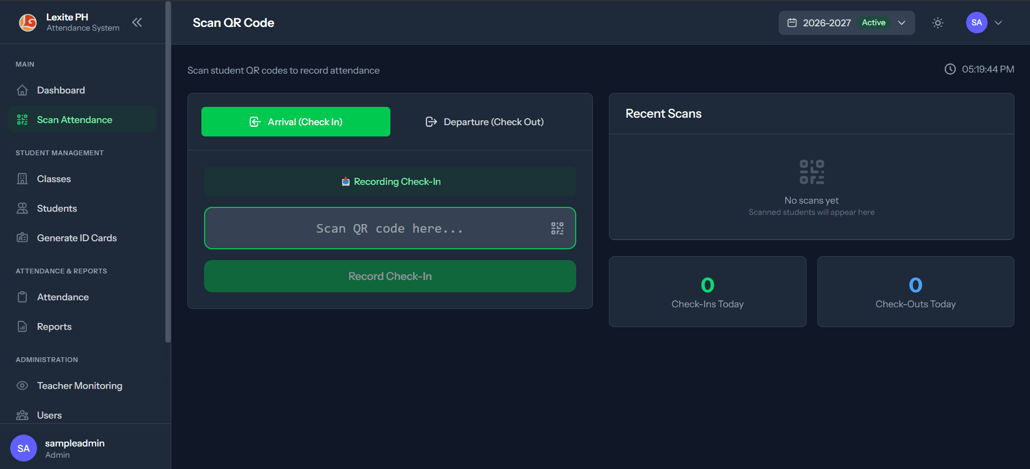
Task: Click the clock icon beside time
Action: pyautogui.click(x=950, y=69)
